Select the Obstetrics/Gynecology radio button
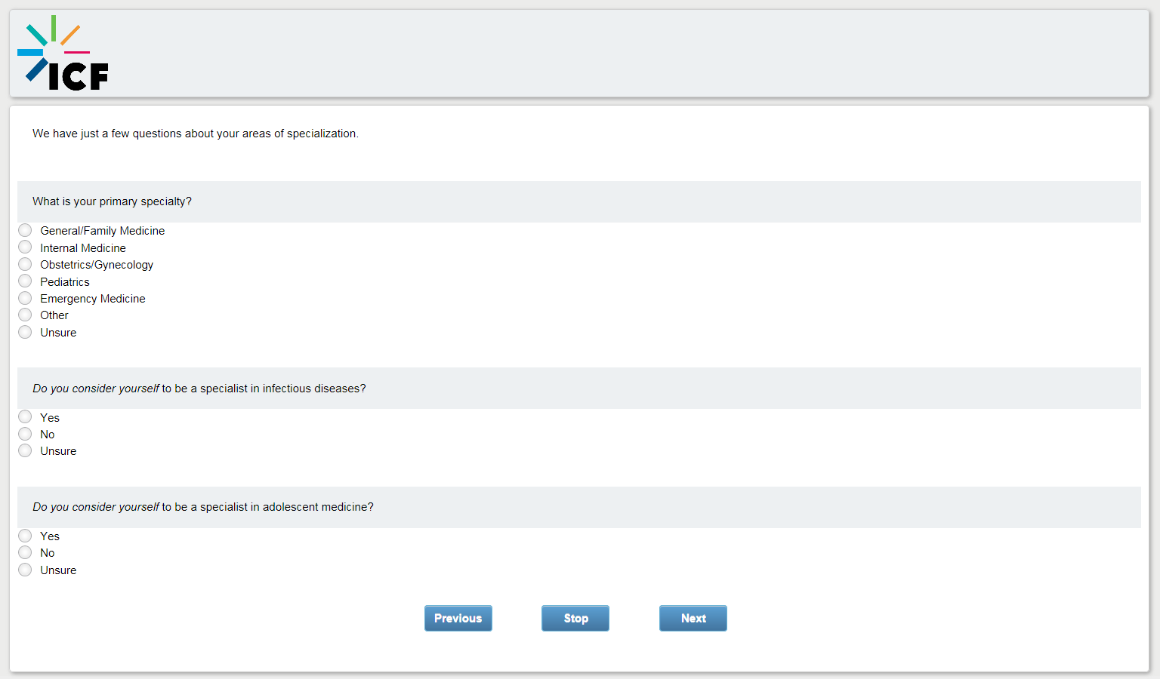The image size is (1160, 679). click(x=25, y=264)
